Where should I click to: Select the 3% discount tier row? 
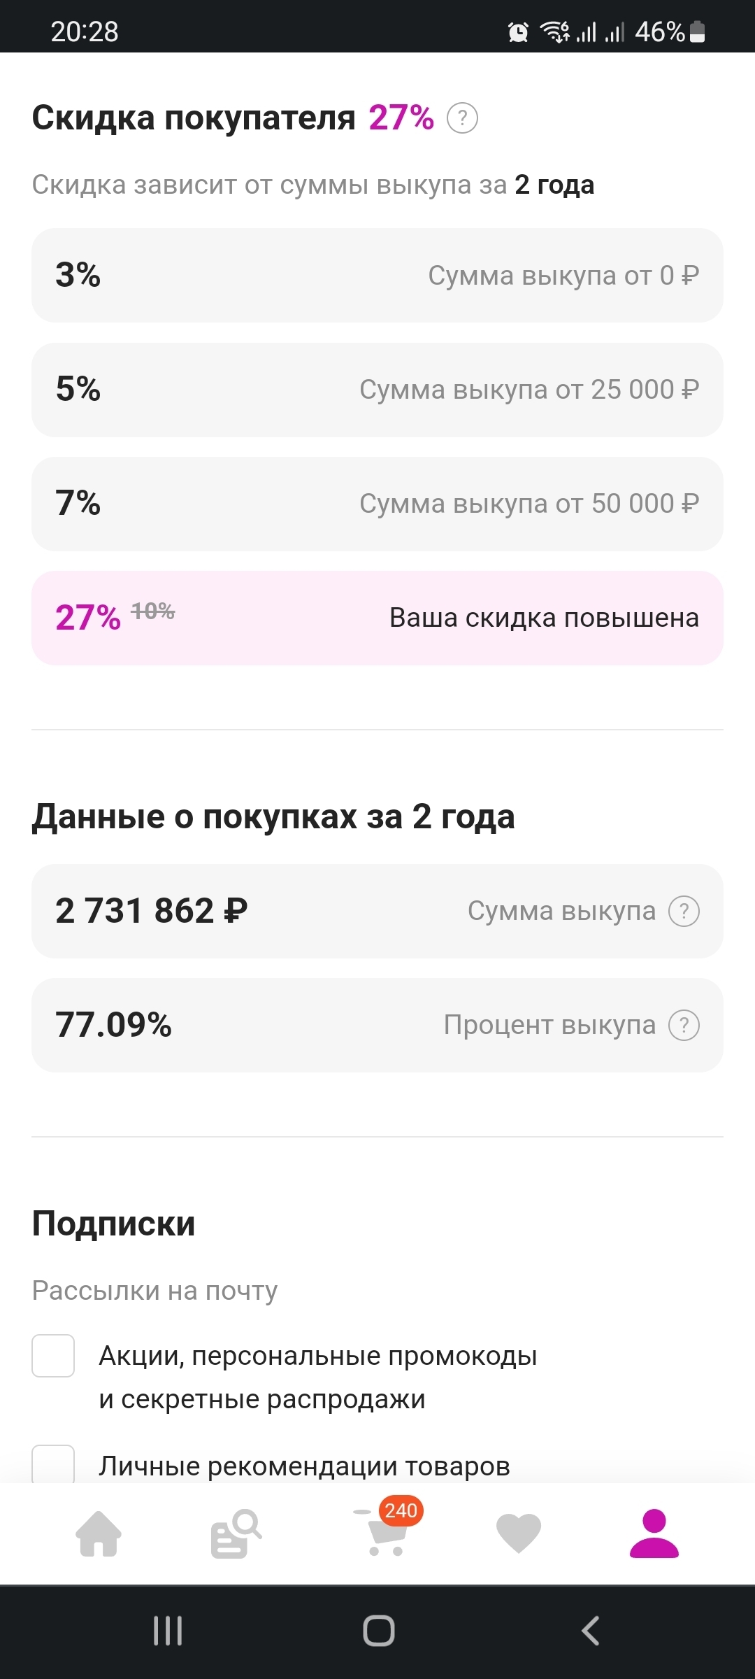[x=377, y=275]
